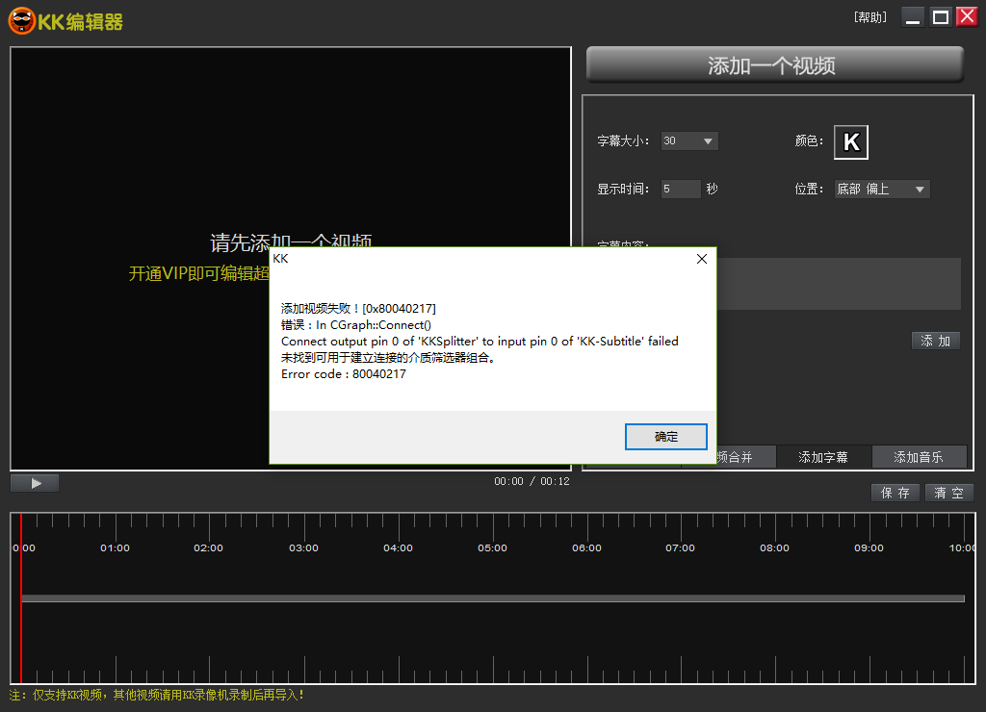Click the 添加 subtitle add button
Viewport: 986px width, 712px height.
pyautogui.click(x=935, y=341)
